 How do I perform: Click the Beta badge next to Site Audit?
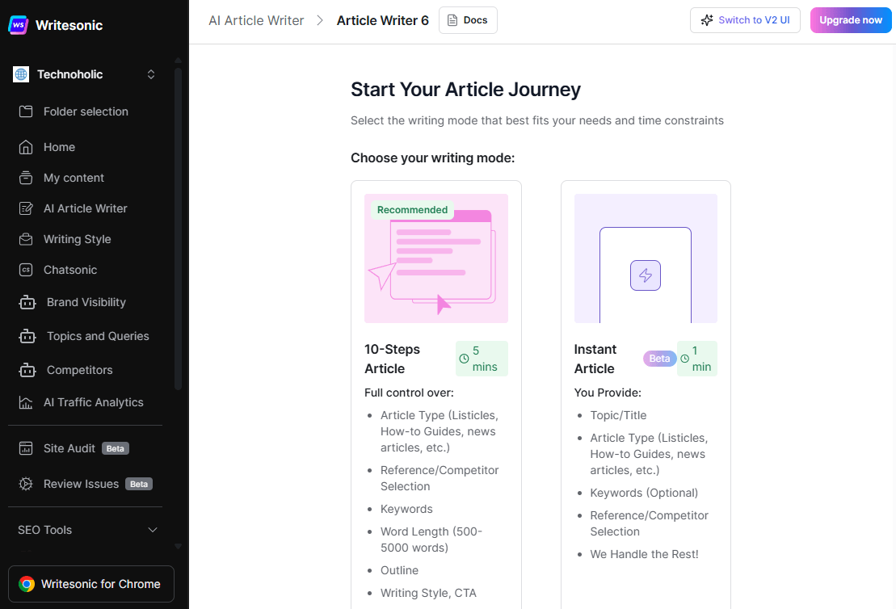click(x=116, y=448)
